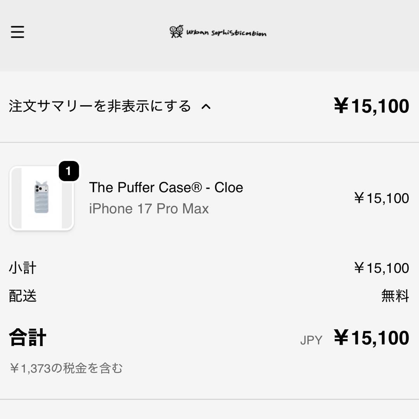Click the bold ¥15,100 header total
Image resolution: width=419 pixels, height=419 pixels.
pos(371,106)
